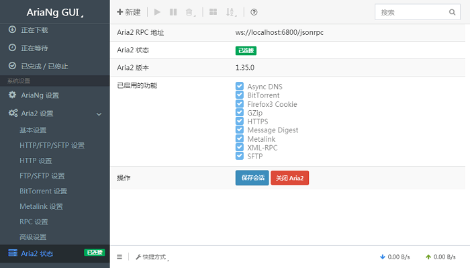Viewport: 470px width, 268px height.
Task: Click Aria2 状态 row's green 已连接 badge
Action: (x=246, y=50)
